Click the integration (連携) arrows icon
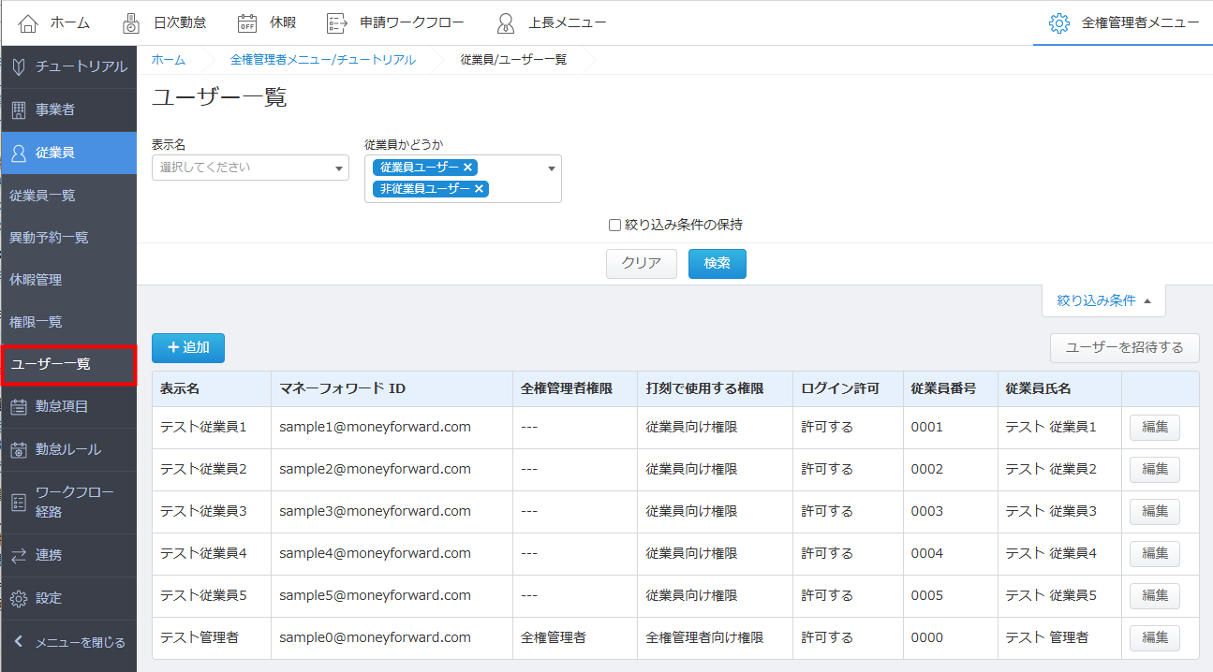 tap(19, 555)
